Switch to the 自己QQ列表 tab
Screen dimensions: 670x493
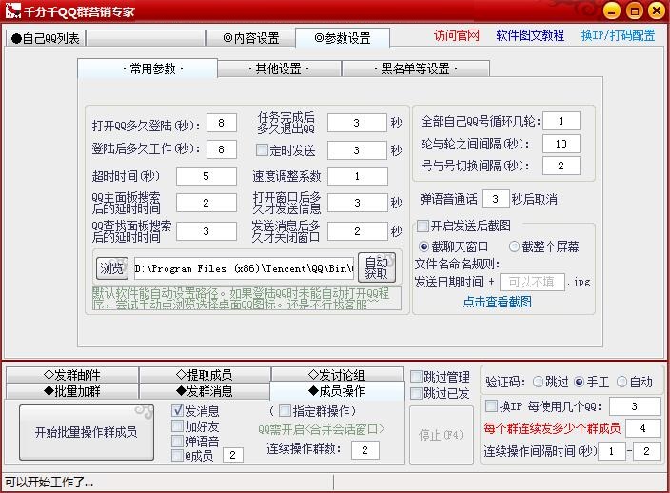click(46, 38)
